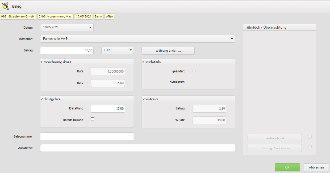Select the 999 i&k software GmbH tag
Screen dimensions: 330x173
coord(18,16)
